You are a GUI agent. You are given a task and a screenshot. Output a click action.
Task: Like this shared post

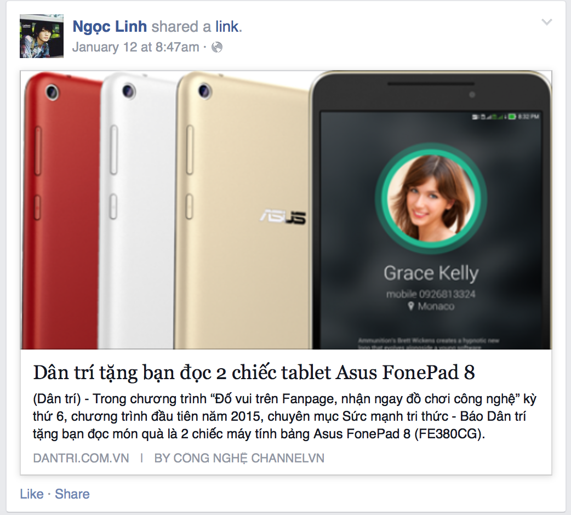pos(32,494)
